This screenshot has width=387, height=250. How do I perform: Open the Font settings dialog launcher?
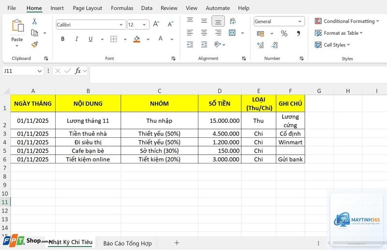(x=174, y=59)
